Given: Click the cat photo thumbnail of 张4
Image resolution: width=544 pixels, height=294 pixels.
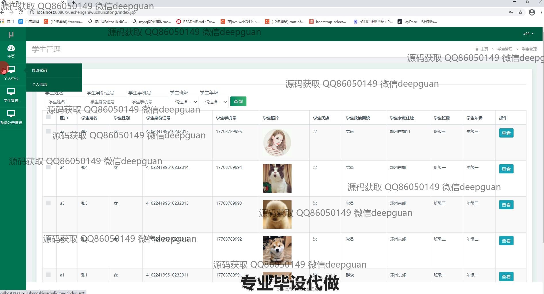Looking at the screenshot, I should tap(277, 179).
